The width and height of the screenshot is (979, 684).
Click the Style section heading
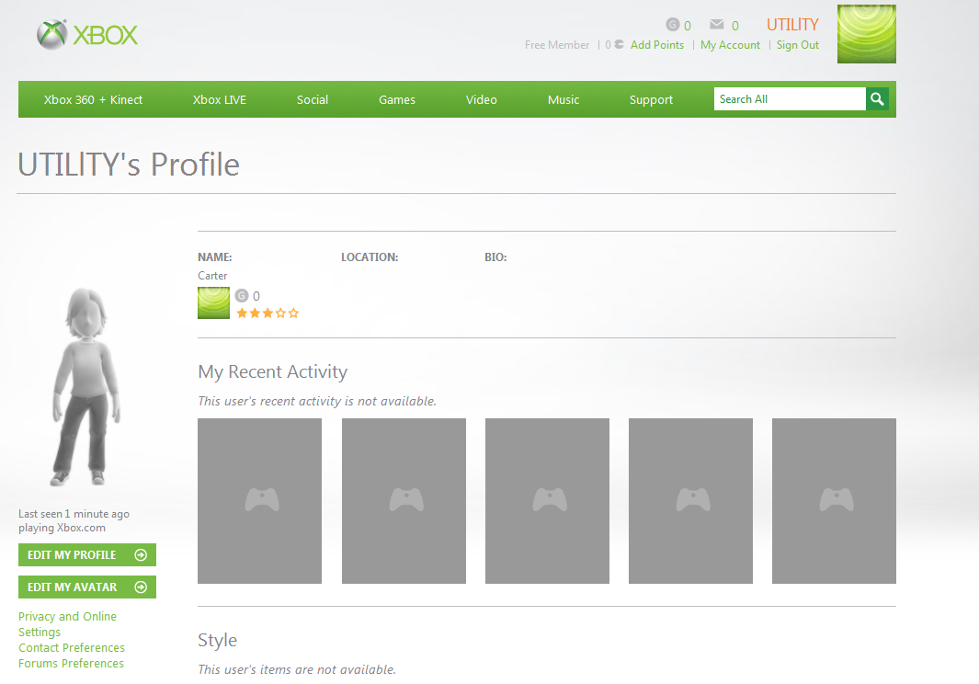217,640
